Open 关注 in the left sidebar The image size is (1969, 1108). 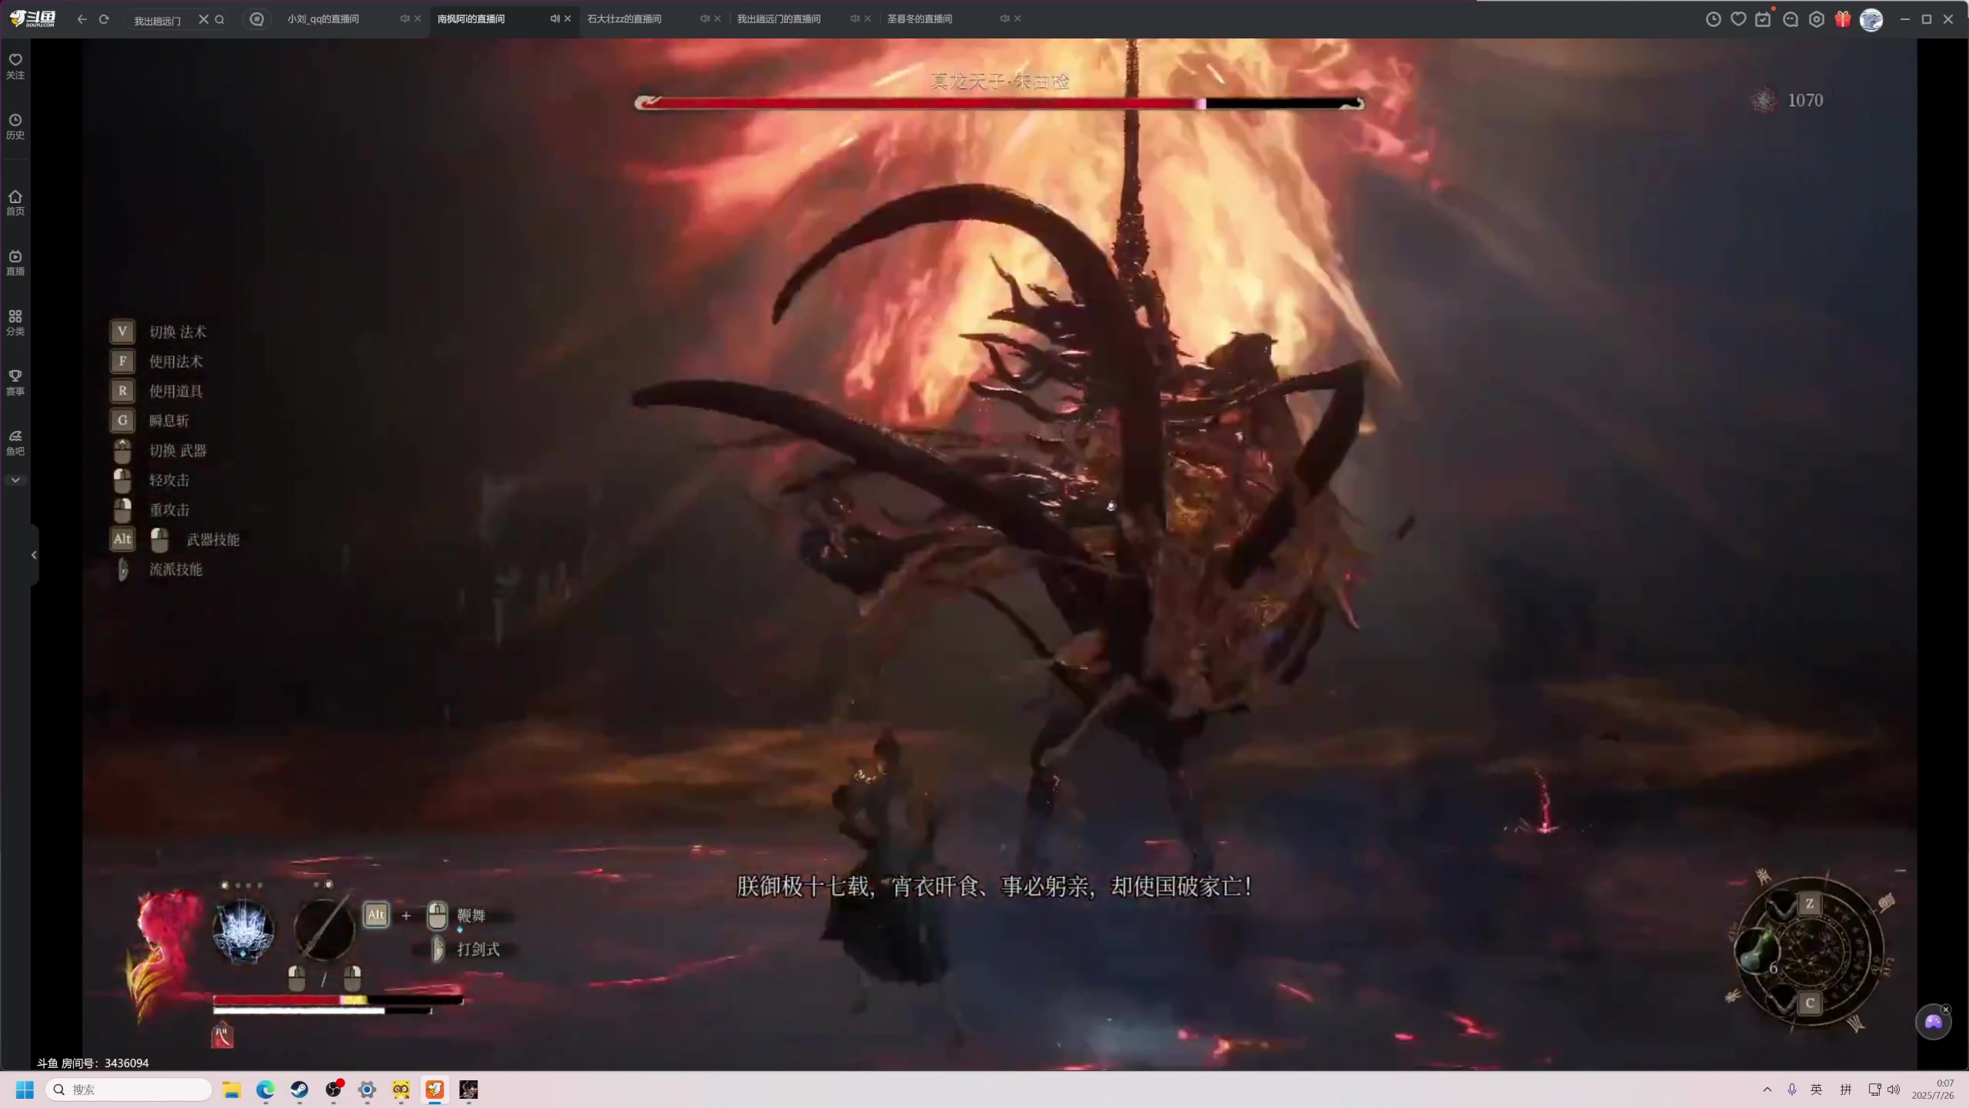(15, 66)
